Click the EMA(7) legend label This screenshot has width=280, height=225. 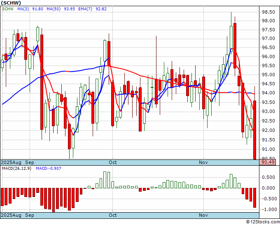coord(85,9)
